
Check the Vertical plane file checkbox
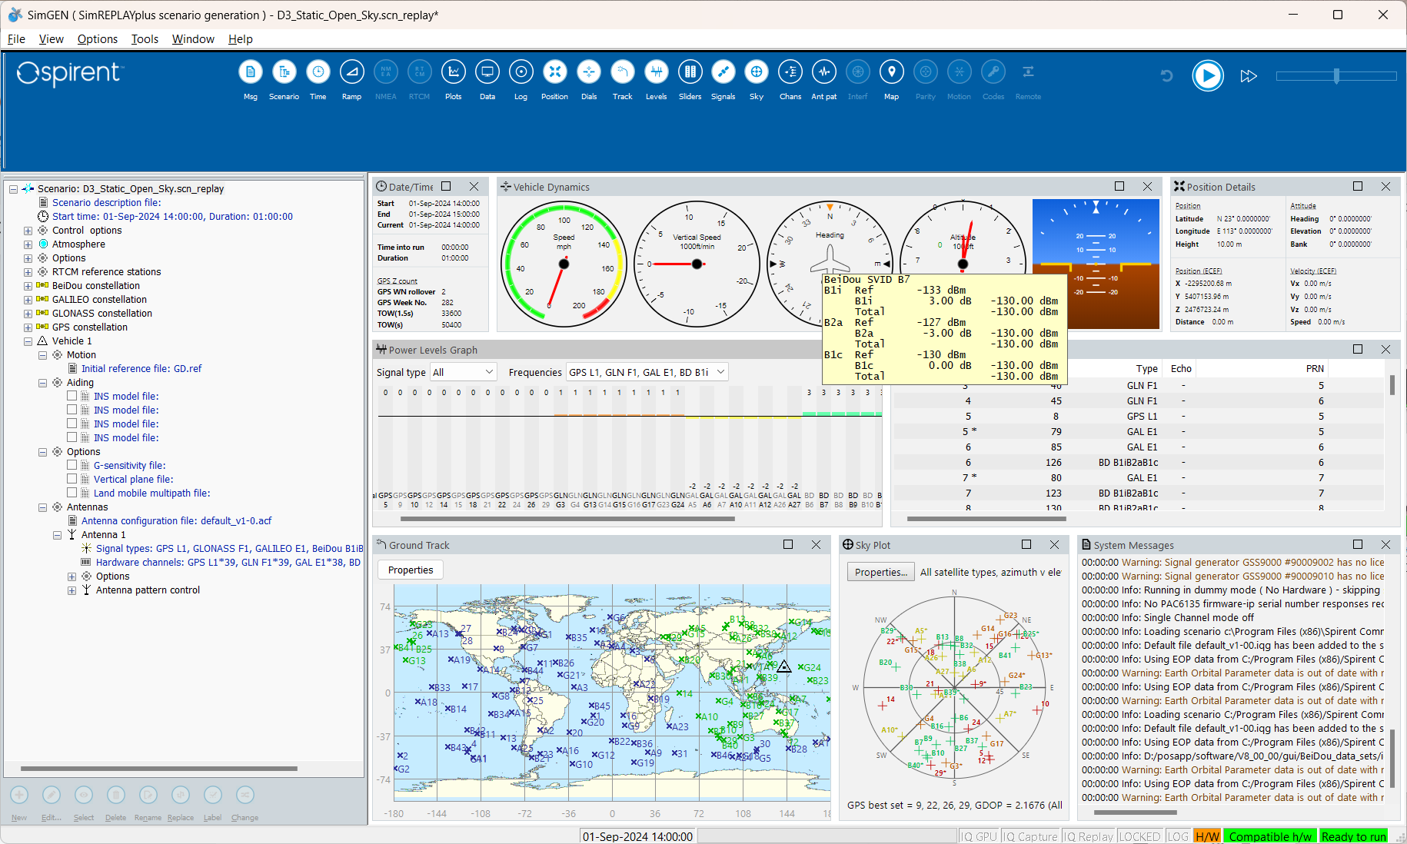72,479
